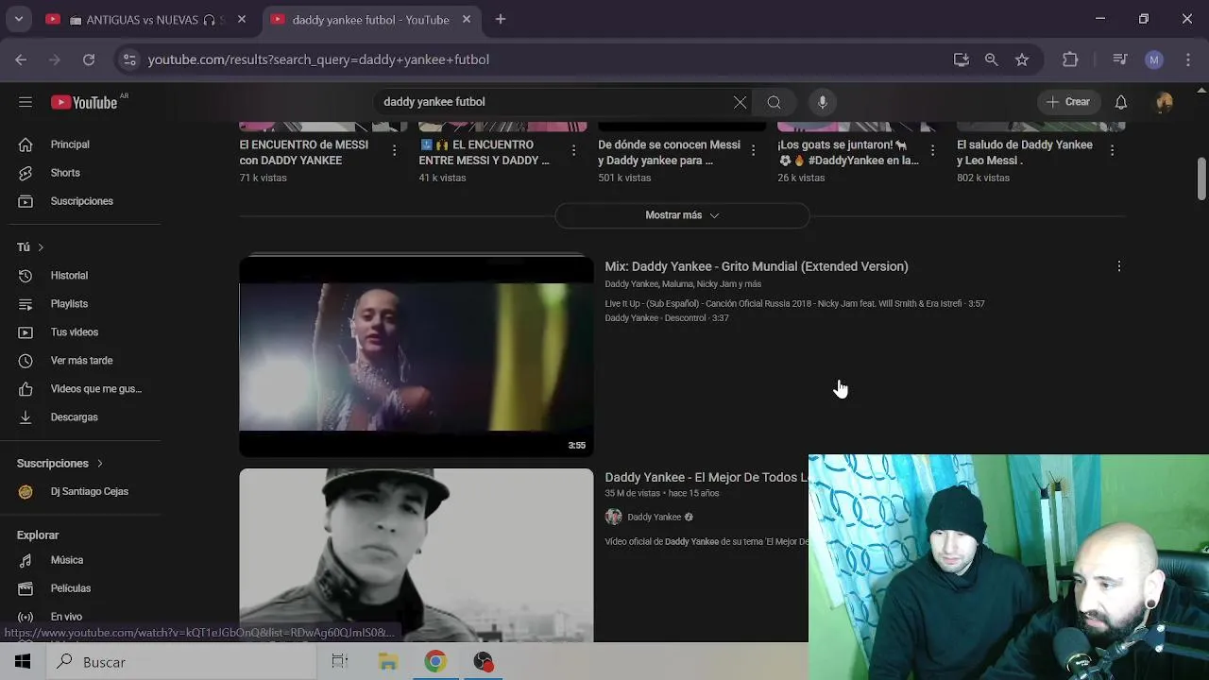Open the Windows Start menu
Screen dimensions: 1209x680
pos(23,662)
